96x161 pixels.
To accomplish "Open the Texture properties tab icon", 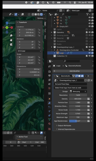I will (x=50, y=129).
